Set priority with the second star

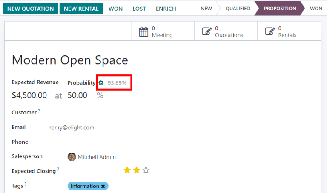[136, 170]
